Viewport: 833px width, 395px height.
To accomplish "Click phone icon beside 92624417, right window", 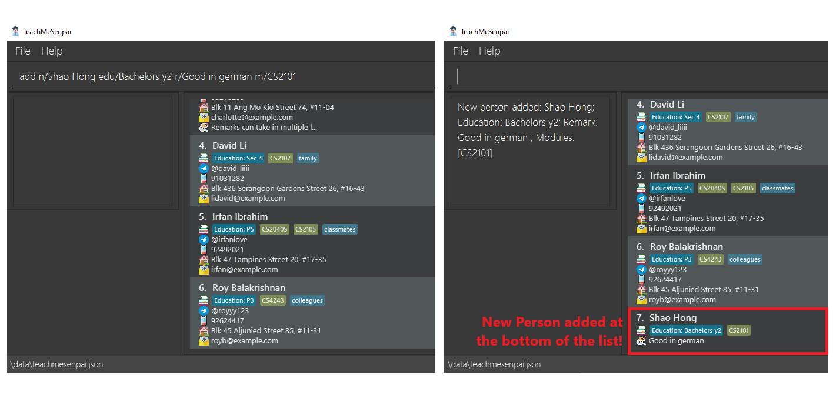I will (x=641, y=279).
